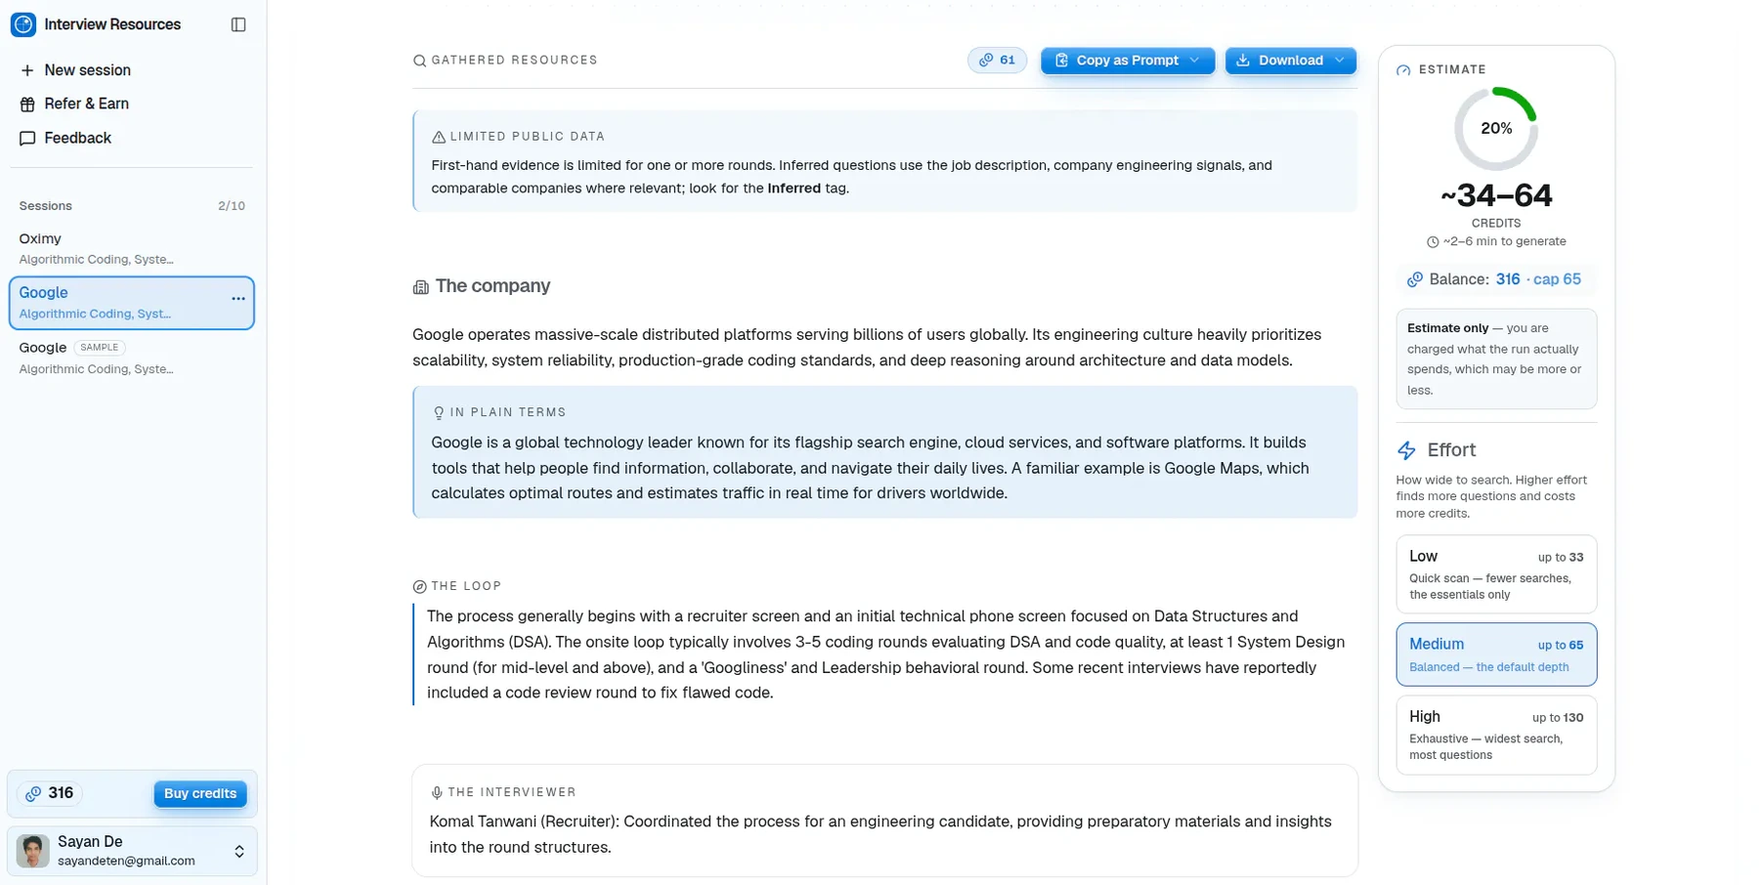Click the Interview Resources logo icon
The height and width of the screenshot is (885, 1759).
tap(23, 24)
